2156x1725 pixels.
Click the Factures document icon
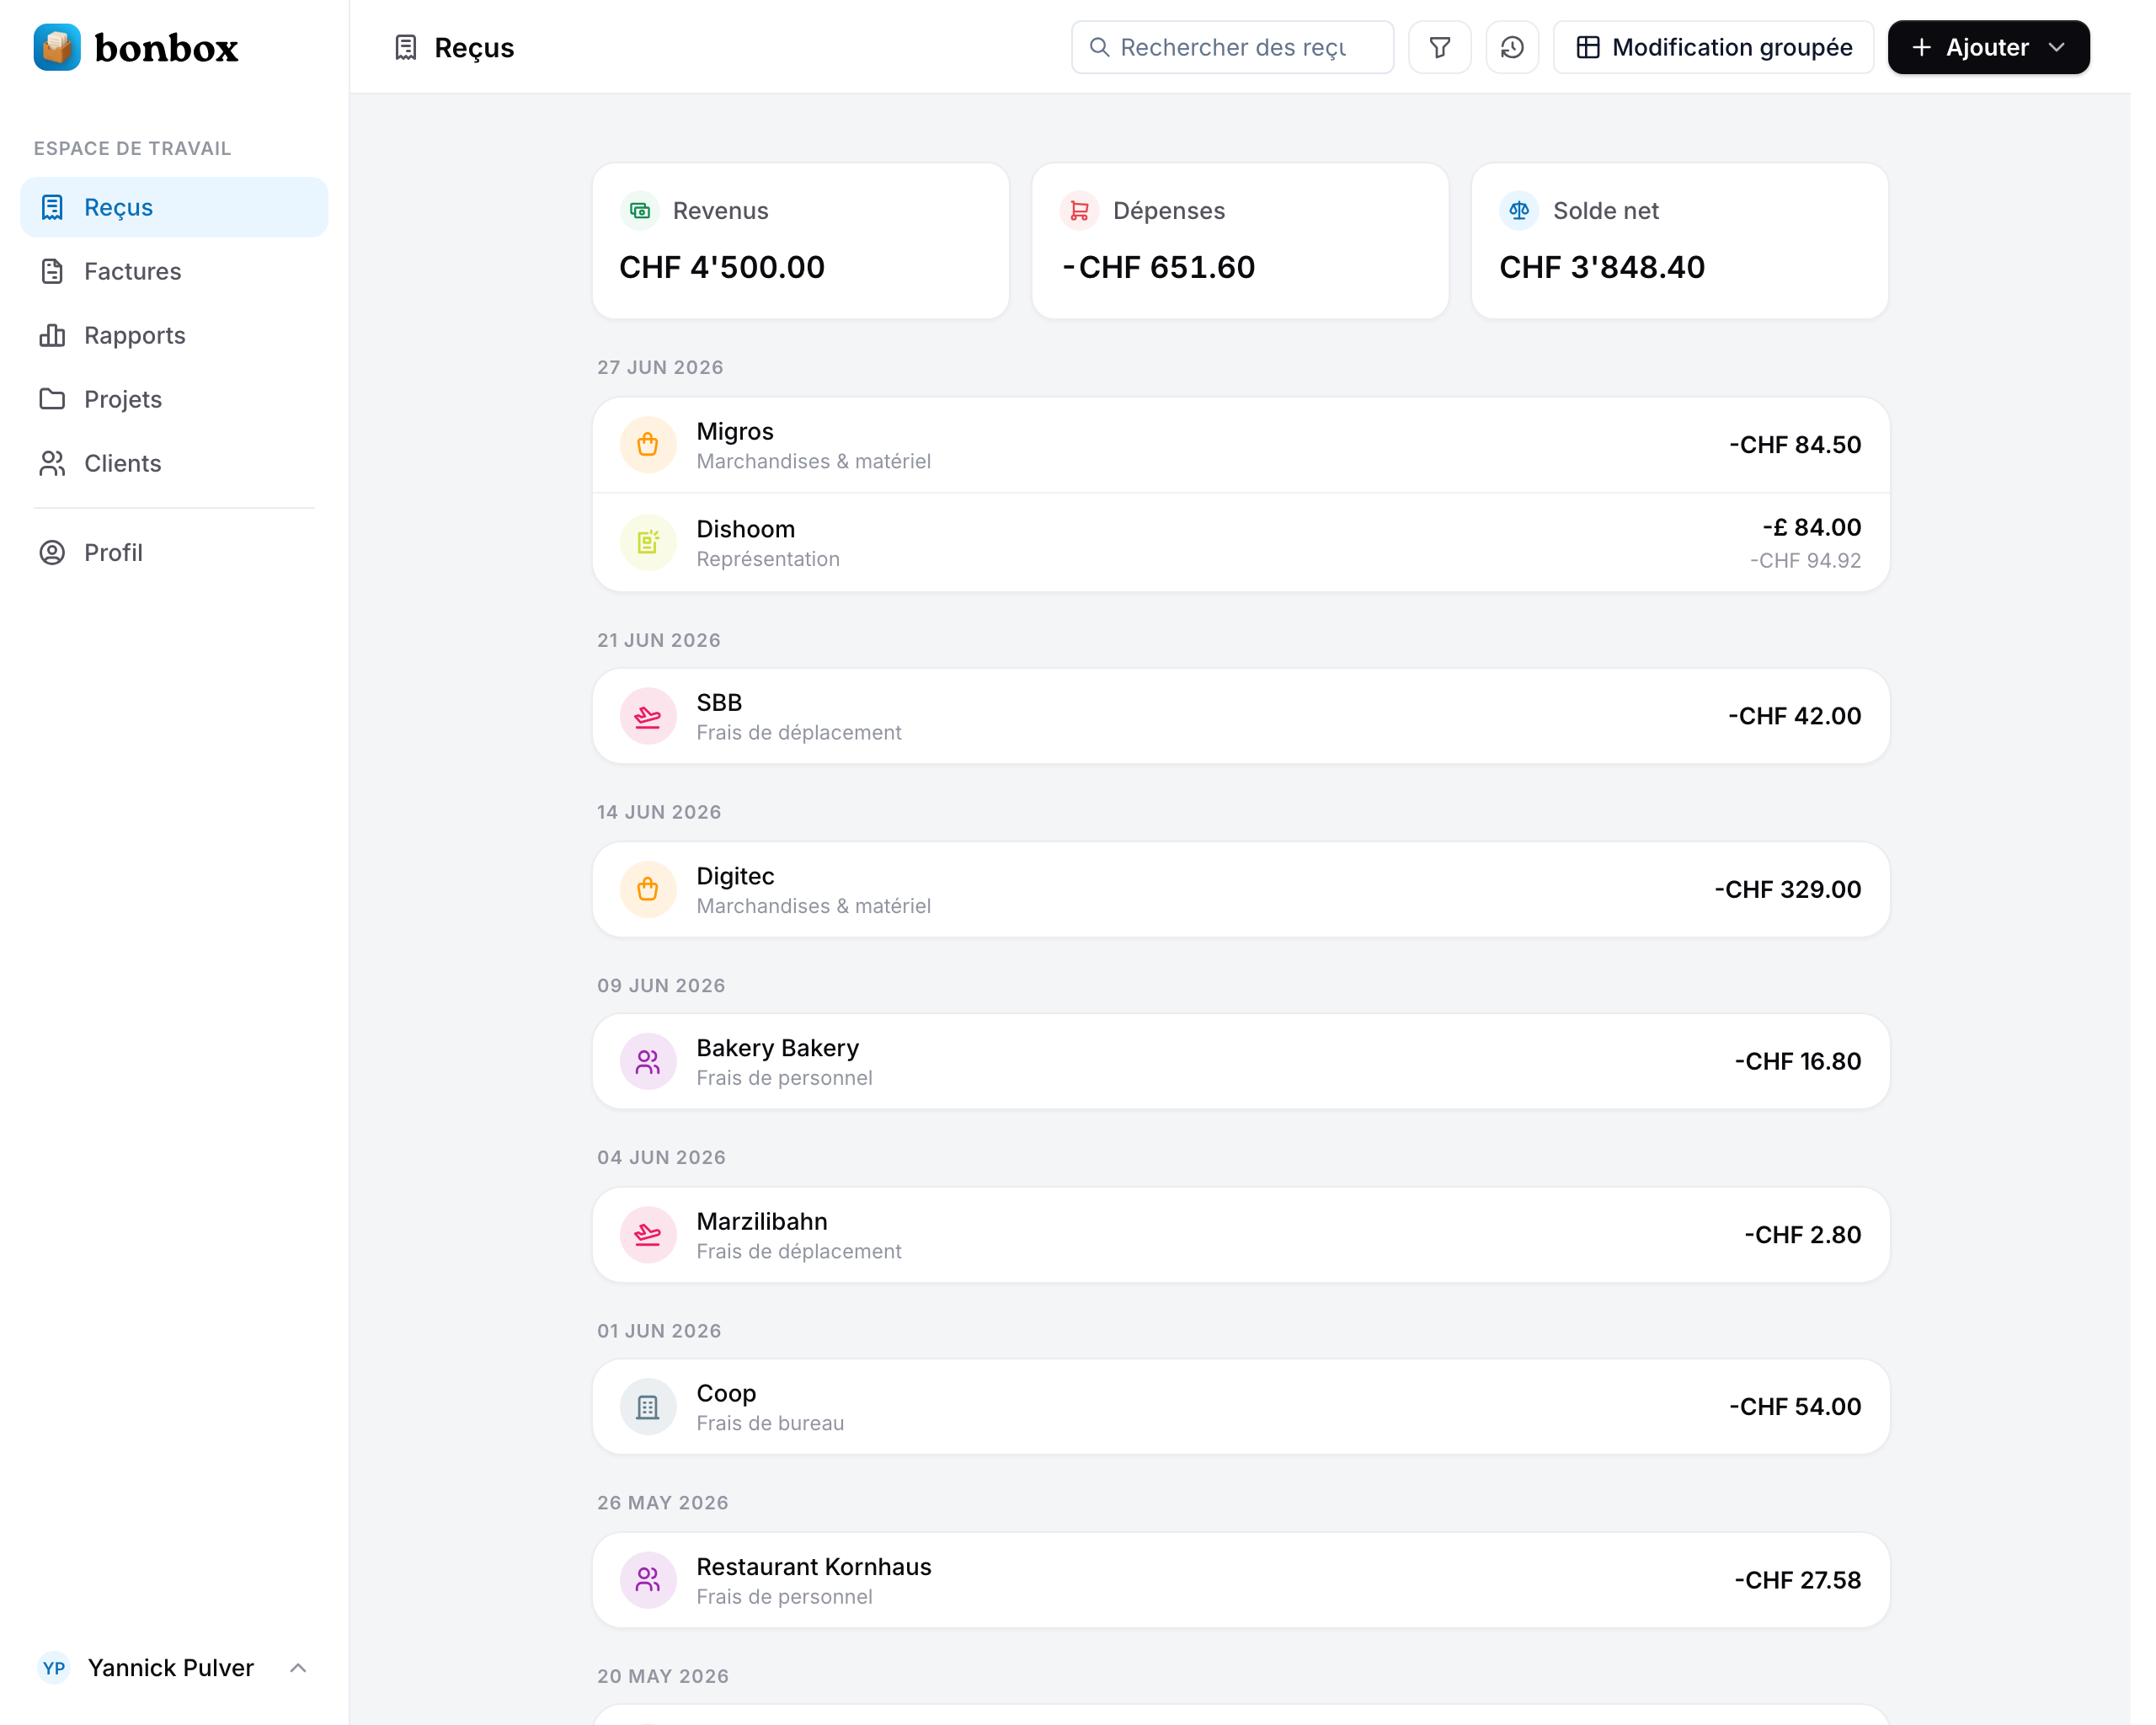pos(52,271)
